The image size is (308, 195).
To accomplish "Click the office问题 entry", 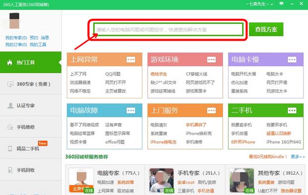I will pos(115,142).
